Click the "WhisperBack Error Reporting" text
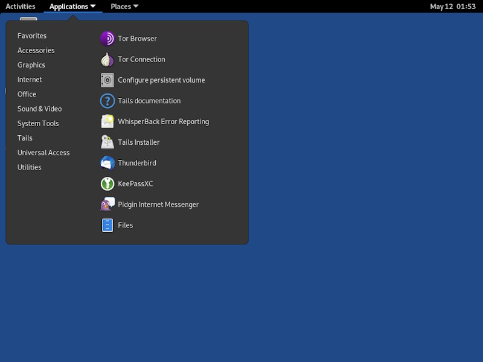This screenshot has height=362, width=483. pos(164,122)
